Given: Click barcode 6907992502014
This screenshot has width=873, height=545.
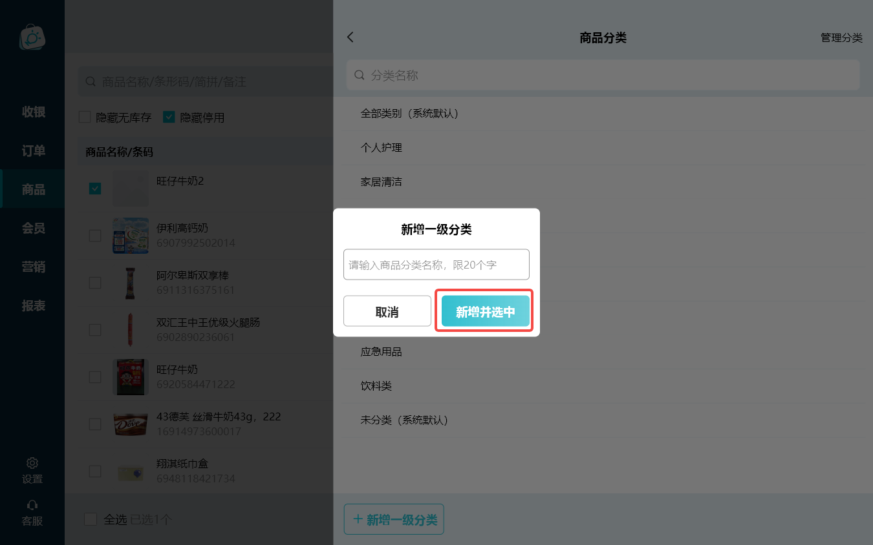Looking at the screenshot, I should (x=196, y=243).
